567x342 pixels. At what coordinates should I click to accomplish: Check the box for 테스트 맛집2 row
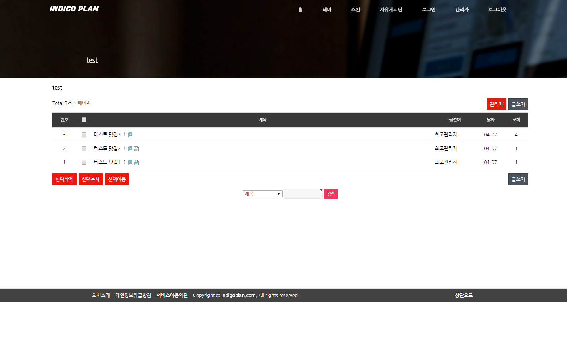pyautogui.click(x=84, y=149)
